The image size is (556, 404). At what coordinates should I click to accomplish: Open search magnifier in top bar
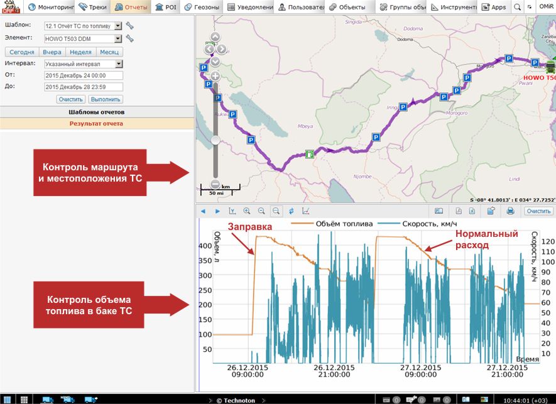point(517,7)
